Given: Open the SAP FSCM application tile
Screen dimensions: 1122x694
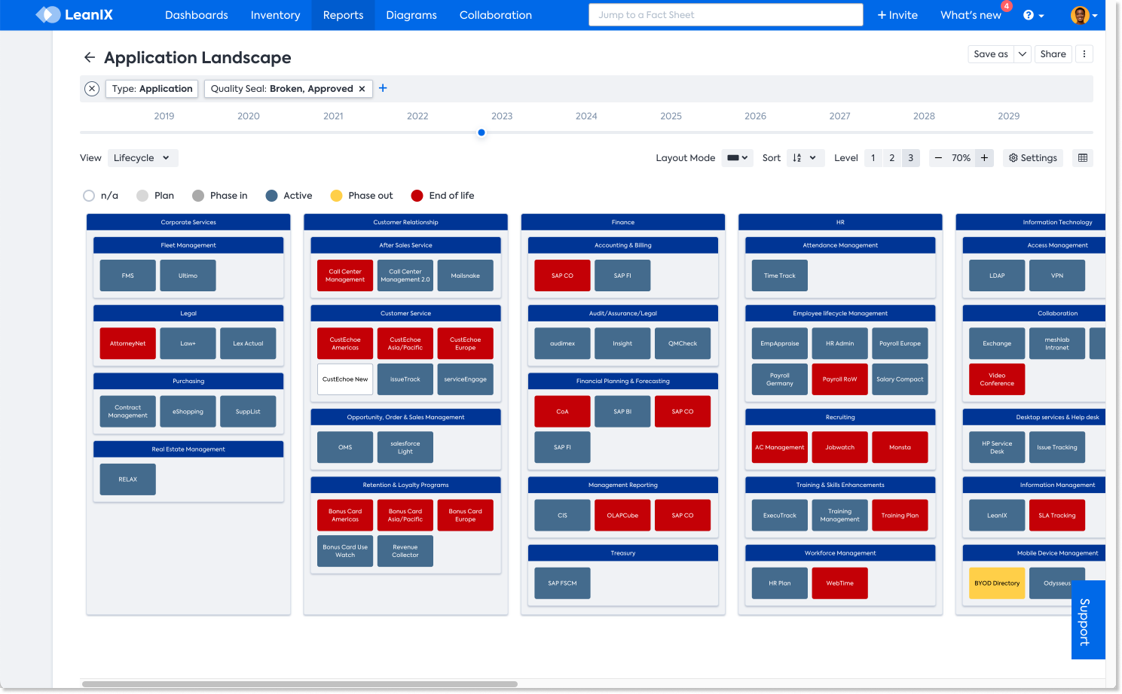Looking at the screenshot, I should tap(562, 583).
